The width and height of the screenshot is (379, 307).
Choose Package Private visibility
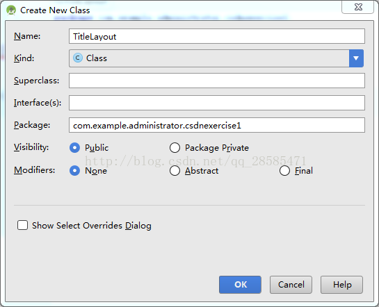coord(175,147)
